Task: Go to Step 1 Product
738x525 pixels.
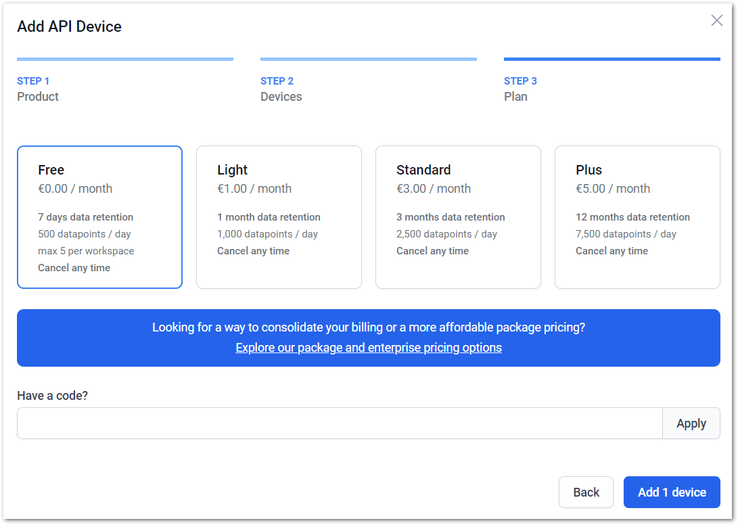Action: pyautogui.click(x=125, y=81)
